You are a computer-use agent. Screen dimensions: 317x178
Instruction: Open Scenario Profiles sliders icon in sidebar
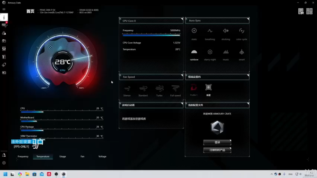tap(4, 49)
